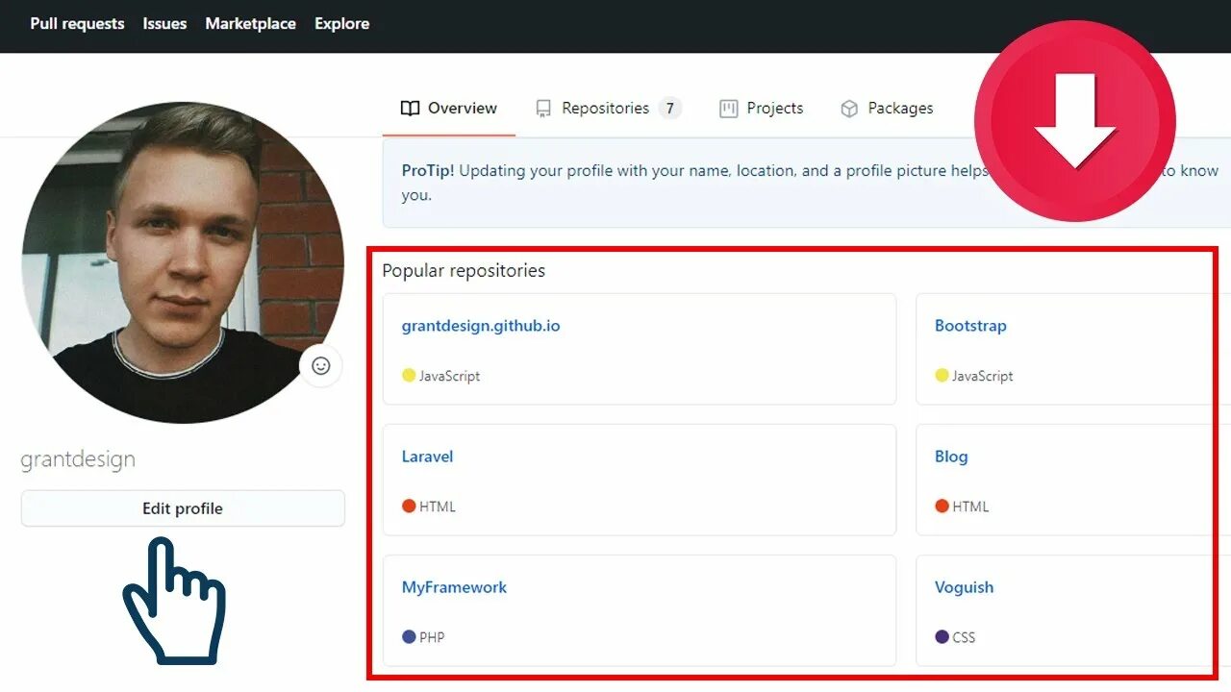Click yellow JavaScript dot under Bootstrap

942,376
